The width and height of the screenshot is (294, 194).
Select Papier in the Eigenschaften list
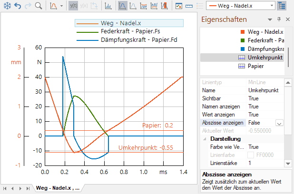[x=257, y=66]
